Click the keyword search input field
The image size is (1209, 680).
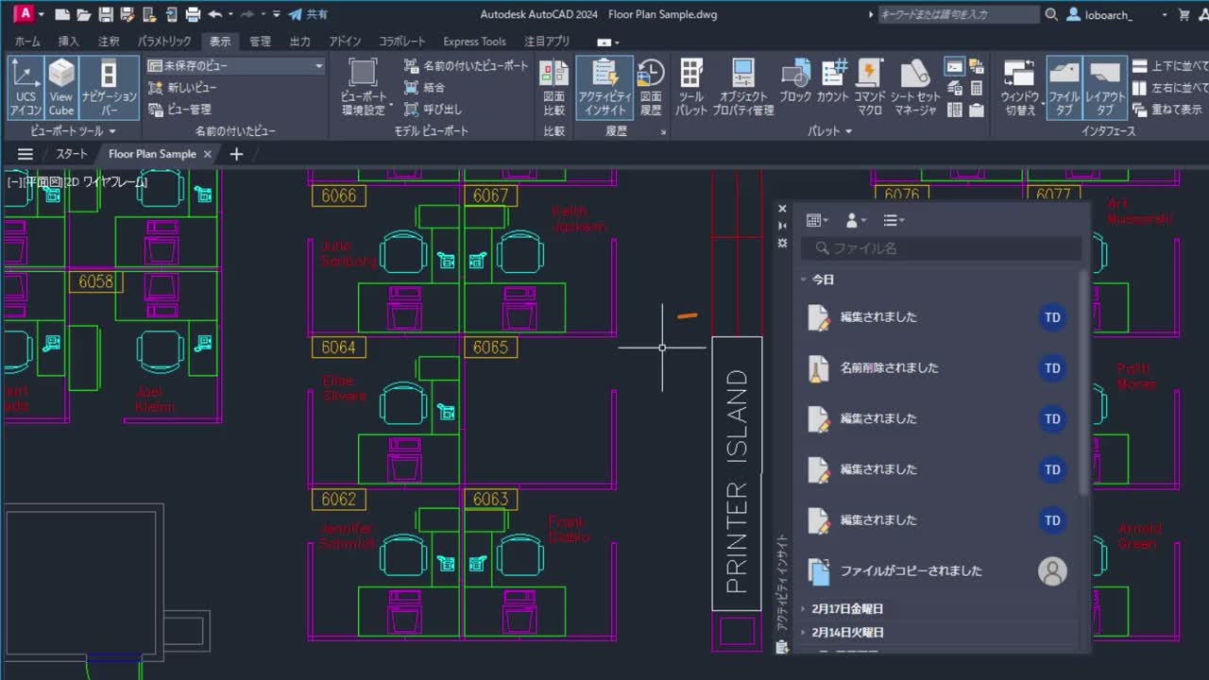coord(959,14)
